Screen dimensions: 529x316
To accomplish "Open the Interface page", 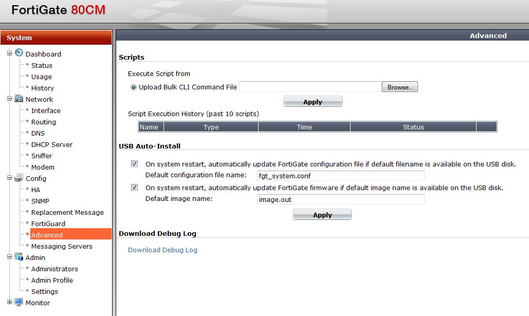I will click(46, 110).
